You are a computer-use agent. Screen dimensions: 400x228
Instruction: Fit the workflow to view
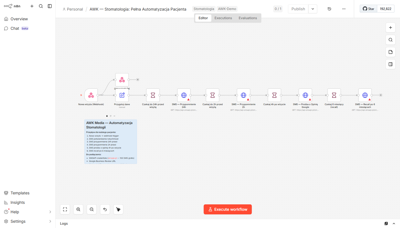[x=65, y=209]
